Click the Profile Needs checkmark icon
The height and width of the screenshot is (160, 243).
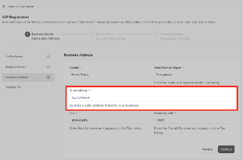click(48, 57)
